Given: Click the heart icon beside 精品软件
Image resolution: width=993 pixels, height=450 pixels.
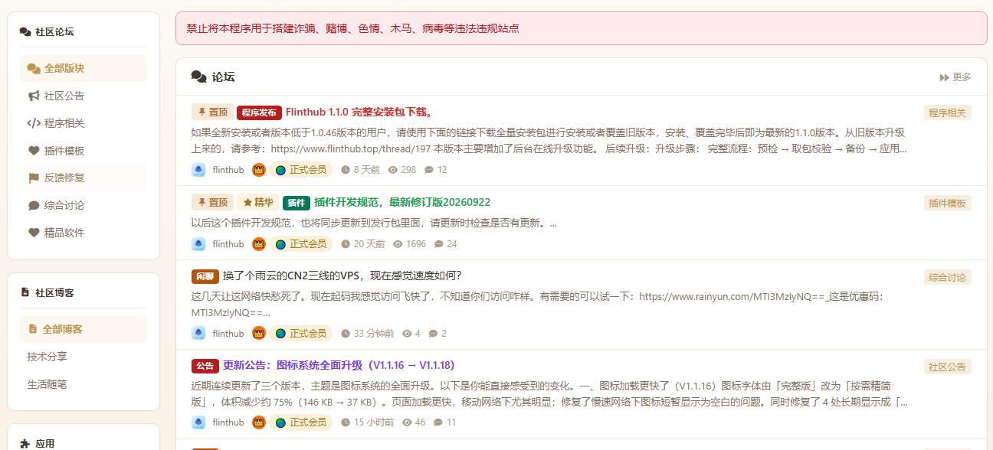Looking at the screenshot, I should (34, 233).
